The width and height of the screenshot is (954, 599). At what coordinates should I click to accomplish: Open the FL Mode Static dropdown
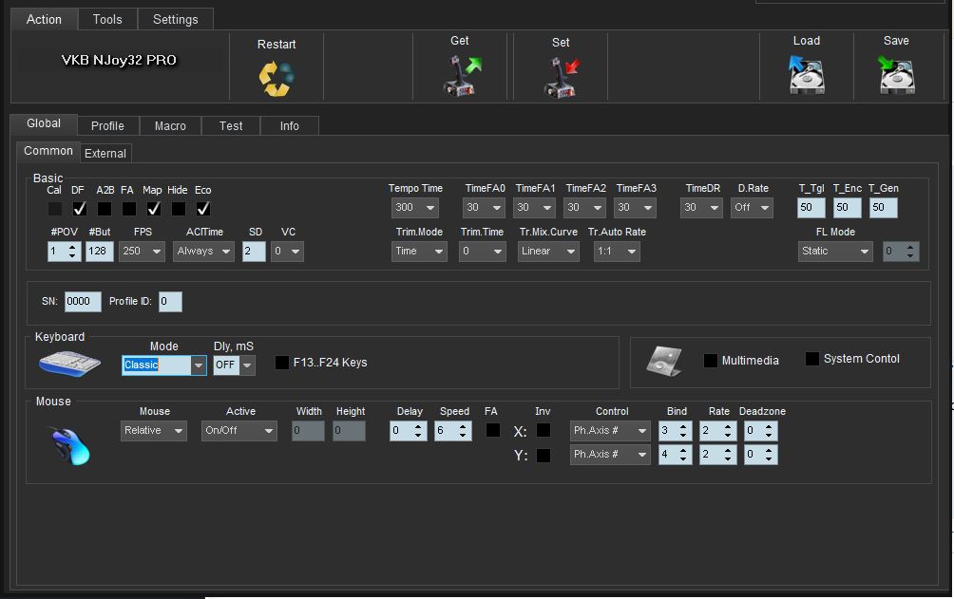864,252
